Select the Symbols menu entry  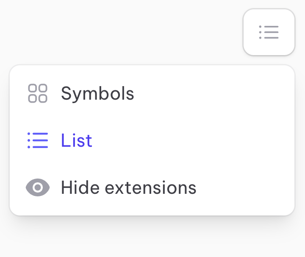tap(97, 93)
